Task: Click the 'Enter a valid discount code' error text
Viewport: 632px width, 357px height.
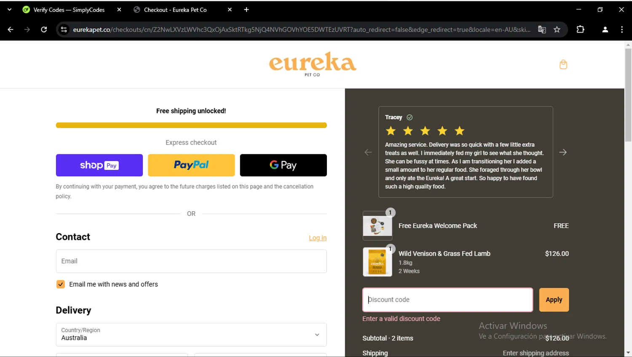Action: pos(401,319)
